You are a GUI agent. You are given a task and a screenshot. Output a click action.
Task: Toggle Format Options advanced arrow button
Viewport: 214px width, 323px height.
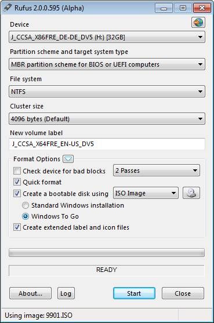(x=68, y=159)
